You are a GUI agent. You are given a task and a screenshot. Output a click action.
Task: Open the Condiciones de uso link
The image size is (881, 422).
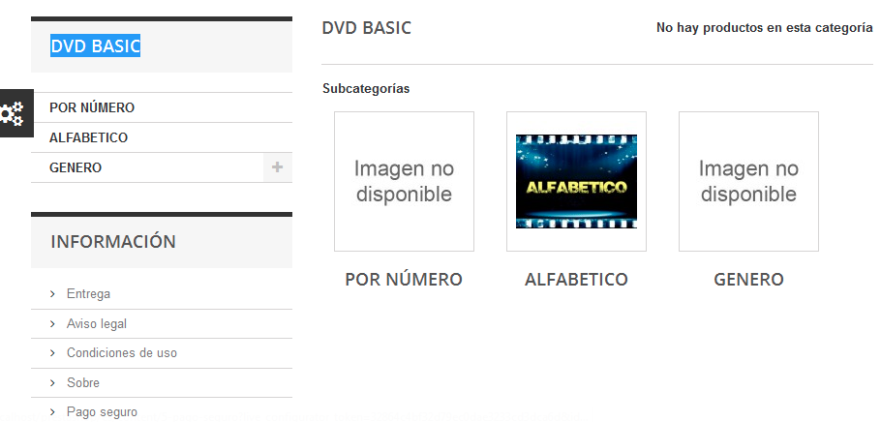(x=122, y=353)
